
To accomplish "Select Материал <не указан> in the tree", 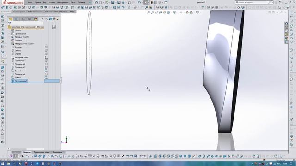I will [x=25, y=44].
